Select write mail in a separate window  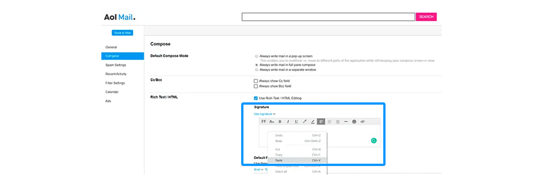click(257, 70)
